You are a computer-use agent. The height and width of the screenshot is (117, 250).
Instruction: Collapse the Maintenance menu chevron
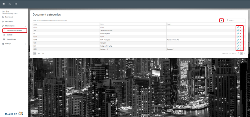(26, 26)
